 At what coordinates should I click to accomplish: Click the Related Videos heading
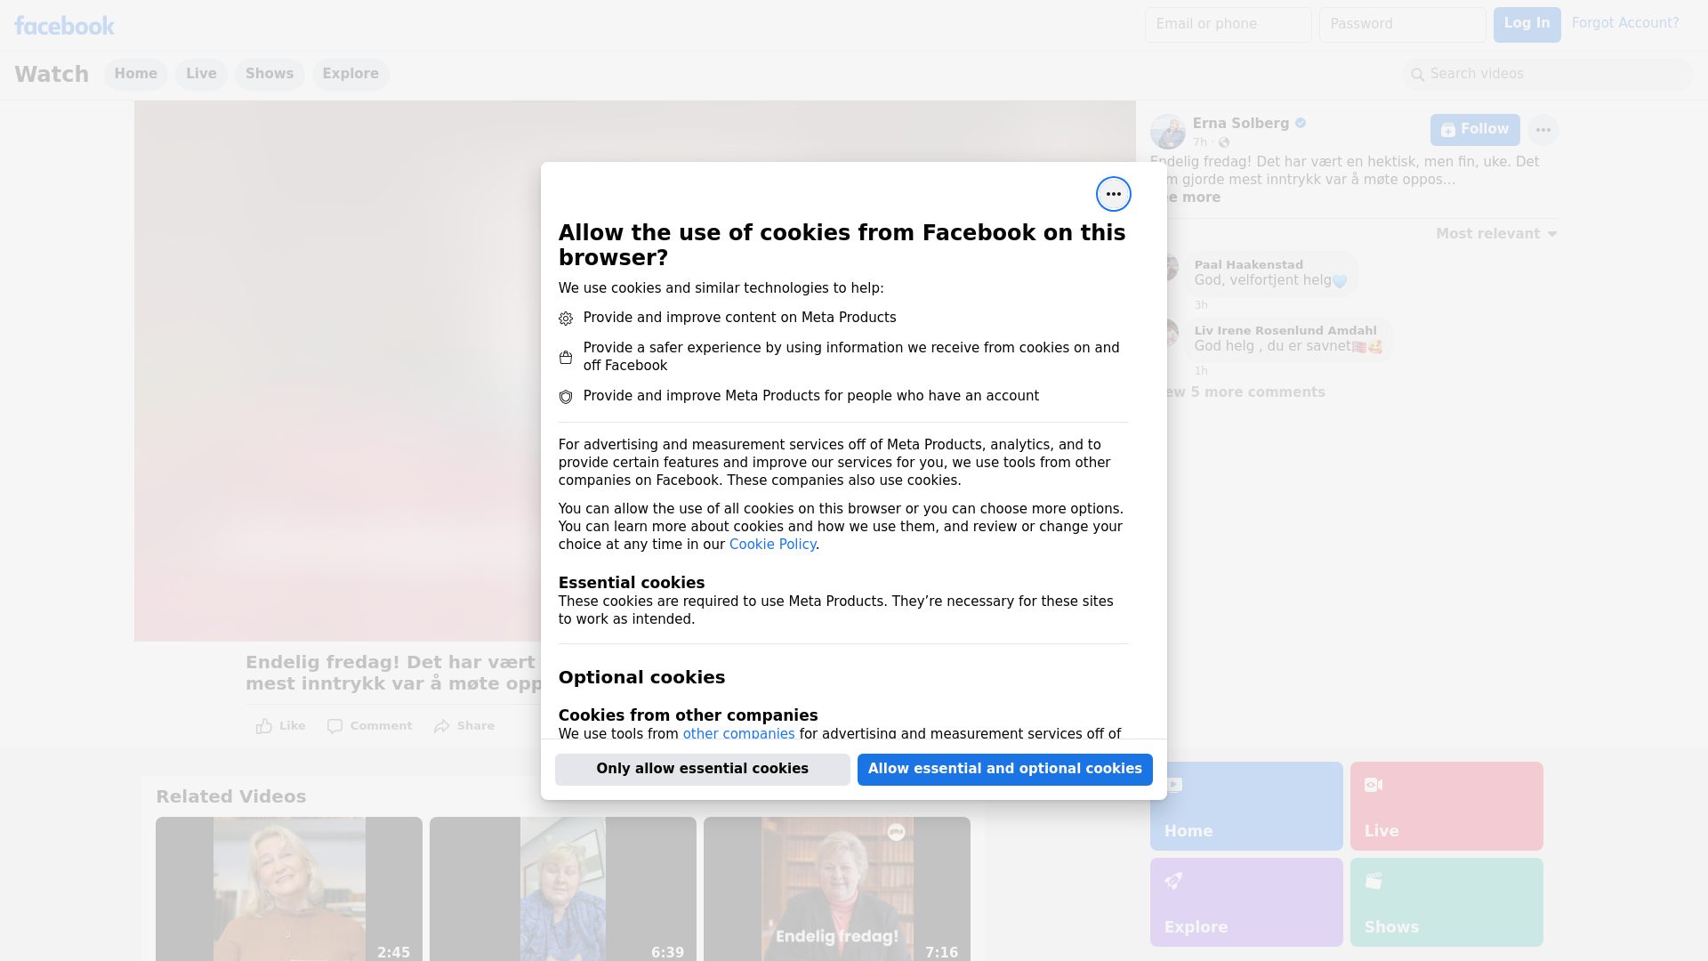click(x=231, y=797)
